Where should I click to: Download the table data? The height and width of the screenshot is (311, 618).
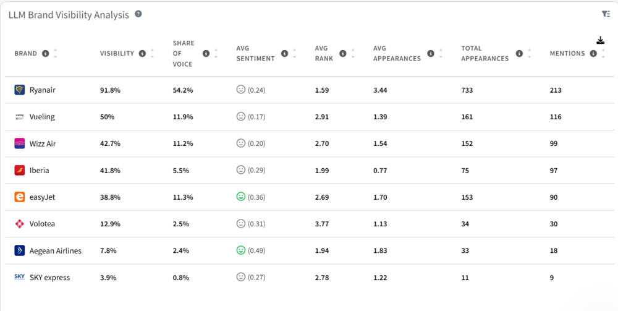[600, 40]
